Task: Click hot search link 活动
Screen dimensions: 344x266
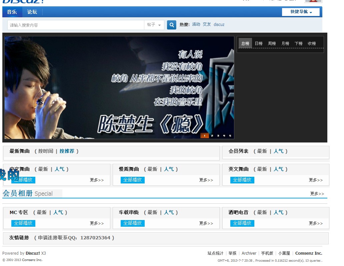Action: pos(196,24)
